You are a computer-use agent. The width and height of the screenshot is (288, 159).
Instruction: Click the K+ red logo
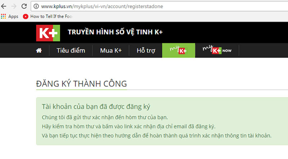(x=47, y=33)
